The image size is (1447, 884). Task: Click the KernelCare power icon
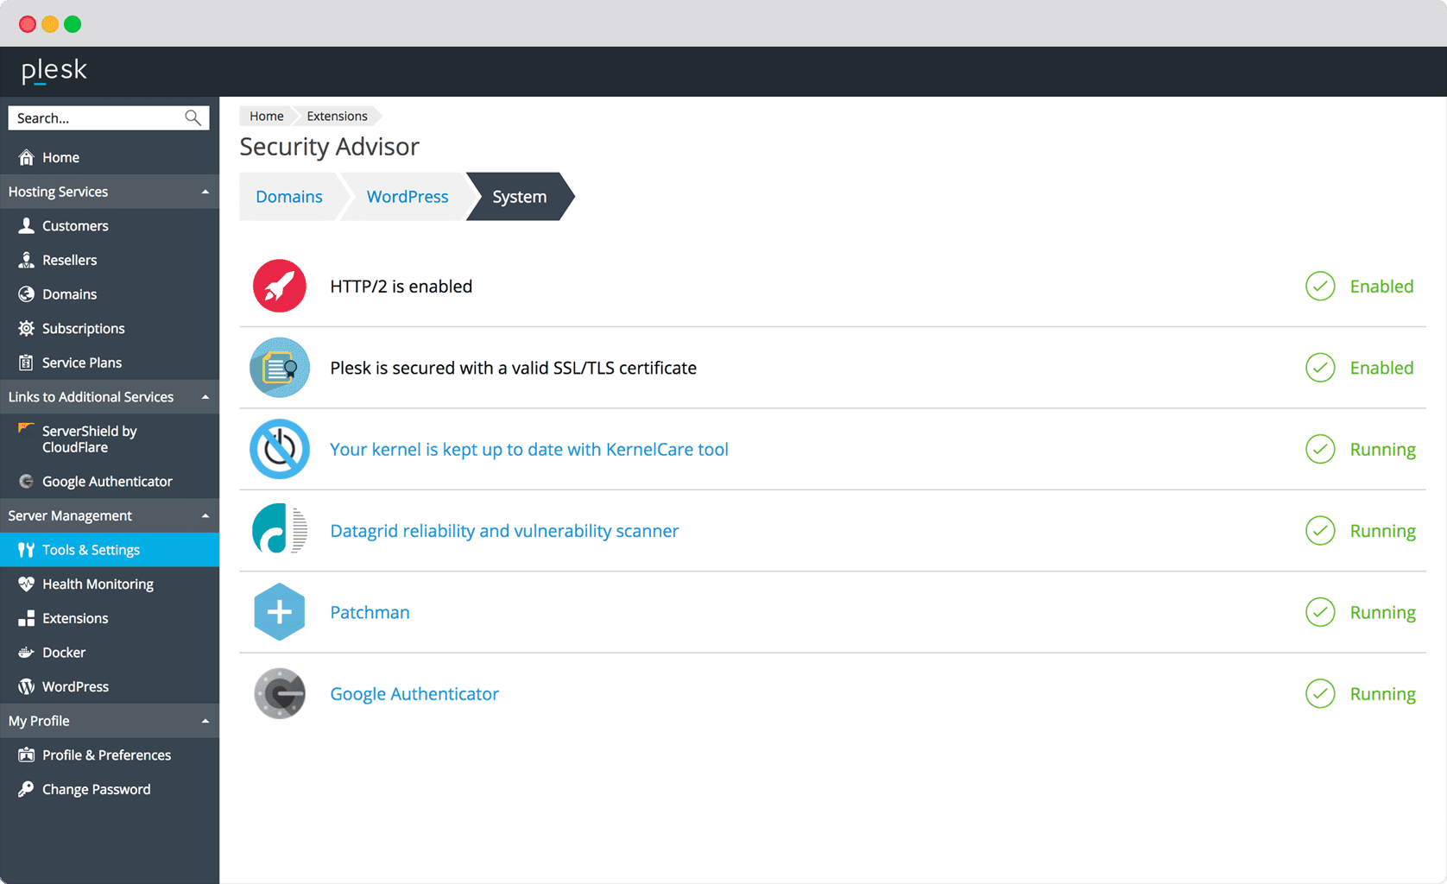point(279,449)
